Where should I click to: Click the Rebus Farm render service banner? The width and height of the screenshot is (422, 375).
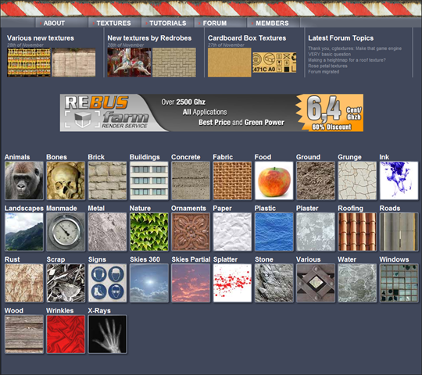212,112
